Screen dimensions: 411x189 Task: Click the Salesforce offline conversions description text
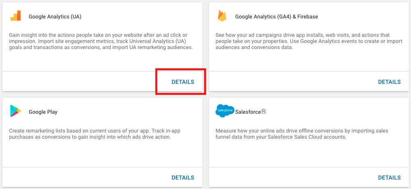(302, 134)
